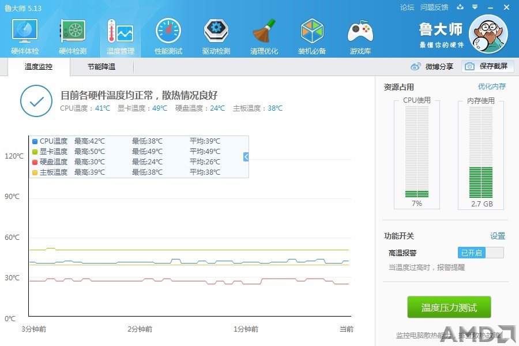Click 硬盘温度 24℃ reading
The image size is (519, 346).
[x=200, y=108]
